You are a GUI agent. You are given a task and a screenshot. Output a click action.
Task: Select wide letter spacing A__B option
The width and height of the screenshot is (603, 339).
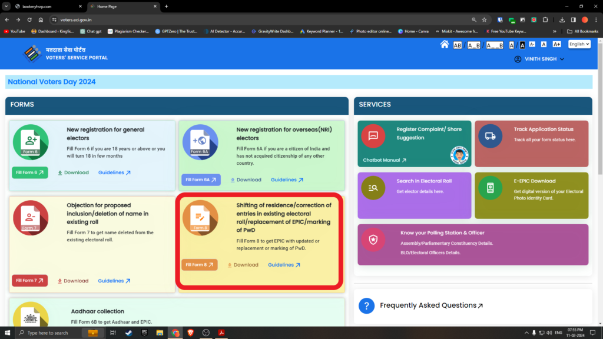click(x=495, y=45)
